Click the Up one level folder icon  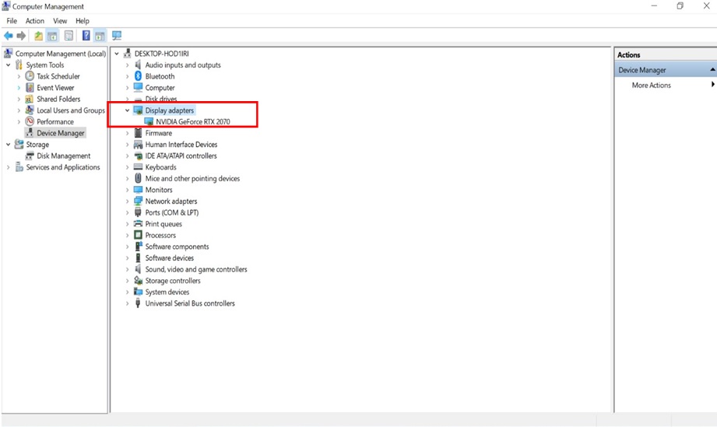click(x=38, y=36)
